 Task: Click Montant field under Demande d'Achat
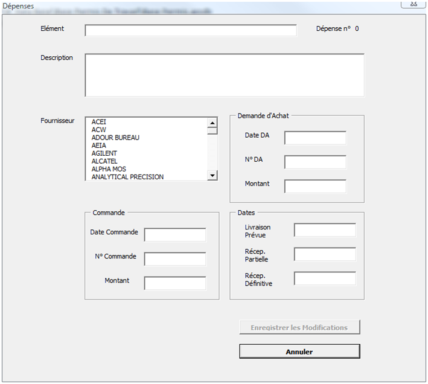315,187
